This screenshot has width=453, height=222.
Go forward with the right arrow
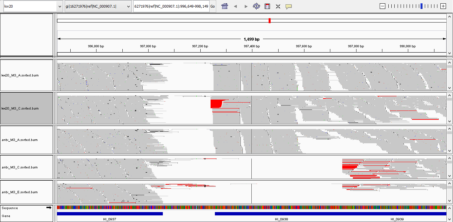coord(246,6)
